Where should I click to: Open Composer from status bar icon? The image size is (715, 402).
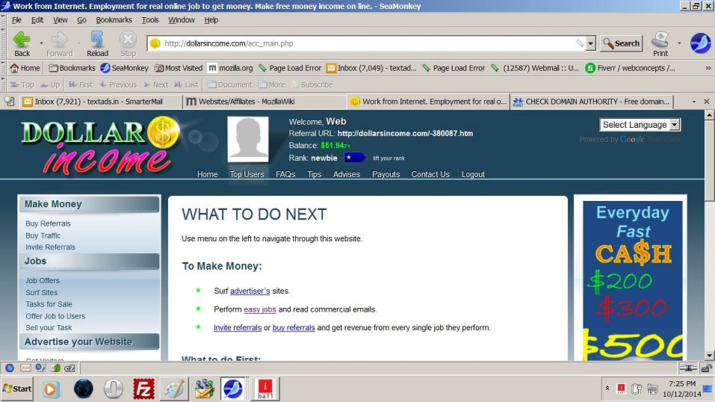(40, 368)
